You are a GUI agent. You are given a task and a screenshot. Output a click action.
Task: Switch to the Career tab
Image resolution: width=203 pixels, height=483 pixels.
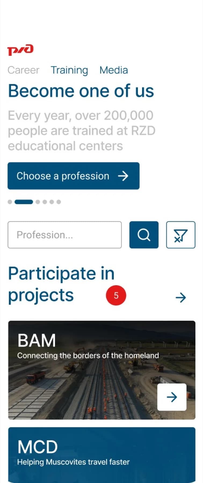(23, 70)
